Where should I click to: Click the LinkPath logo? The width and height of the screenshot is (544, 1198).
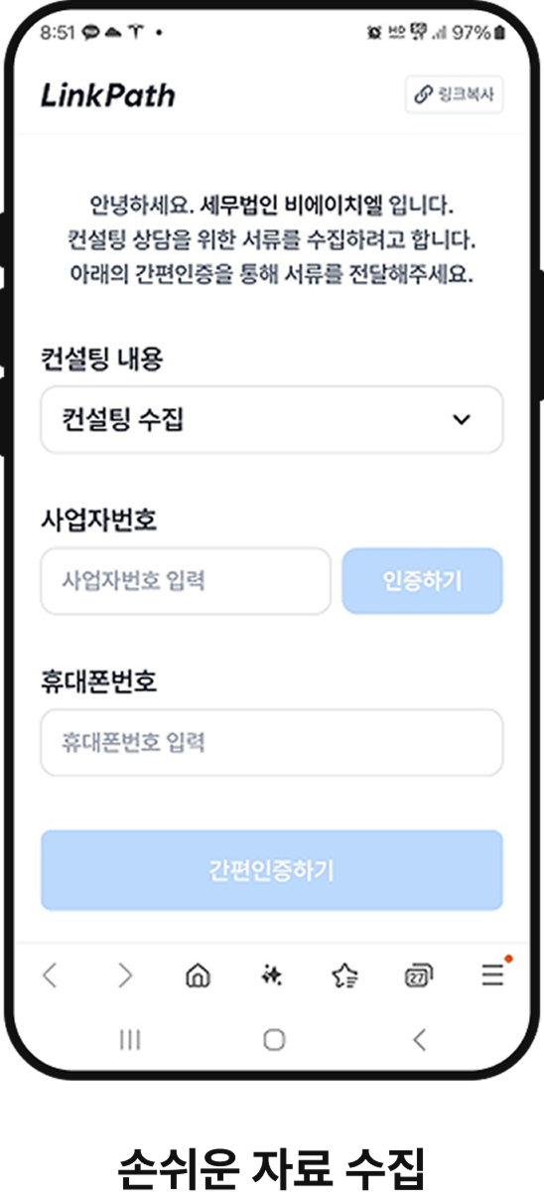coord(107,95)
